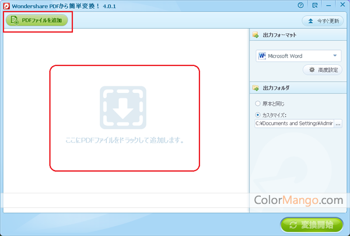The image size is (350, 236).
Task: Click the 出力フォーマット section title
Action: [279, 35]
